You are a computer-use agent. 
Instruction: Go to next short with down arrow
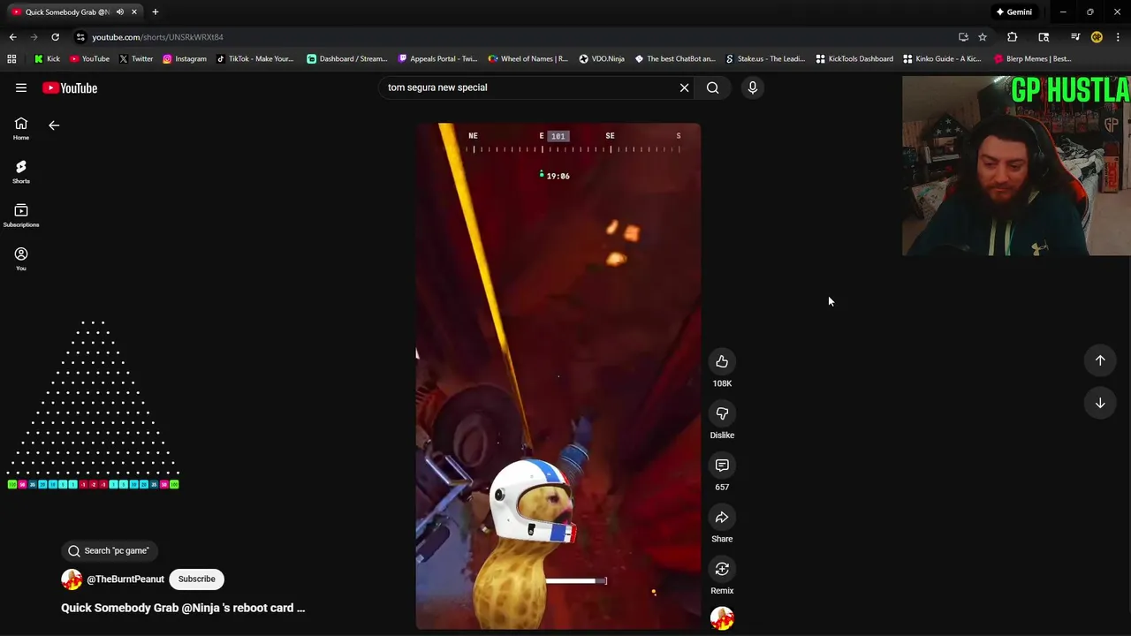pos(1100,403)
